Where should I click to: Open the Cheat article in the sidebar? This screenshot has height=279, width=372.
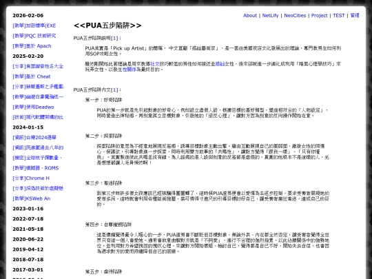[x=32, y=76]
